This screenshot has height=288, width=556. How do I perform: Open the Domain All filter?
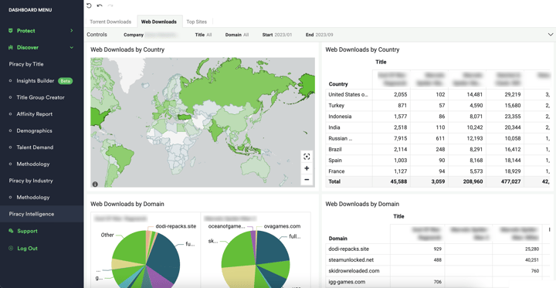(237, 35)
